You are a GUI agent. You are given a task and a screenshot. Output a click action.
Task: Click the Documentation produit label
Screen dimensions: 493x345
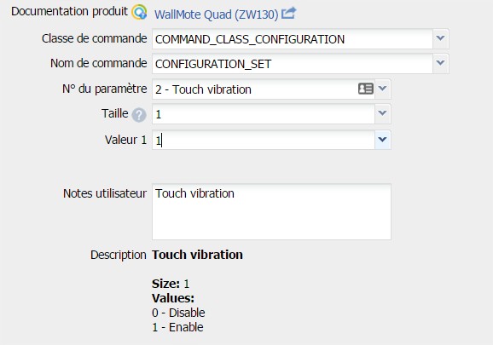(69, 11)
